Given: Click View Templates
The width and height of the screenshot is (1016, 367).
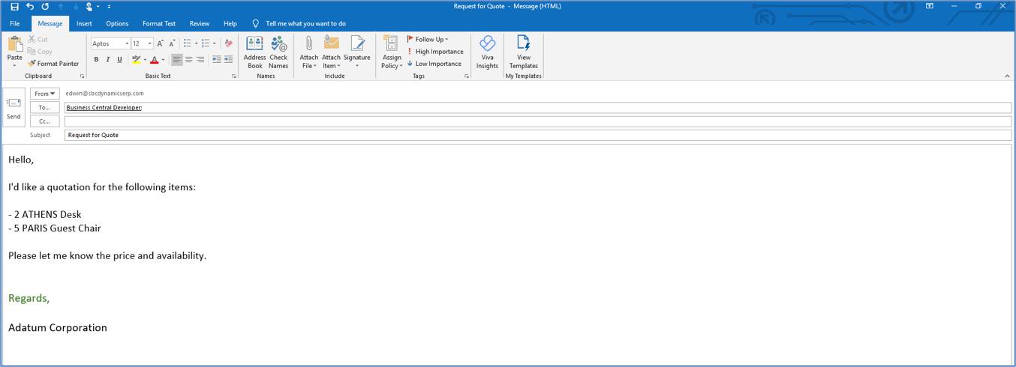Looking at the screenshot, I should (x=524, y=52).
